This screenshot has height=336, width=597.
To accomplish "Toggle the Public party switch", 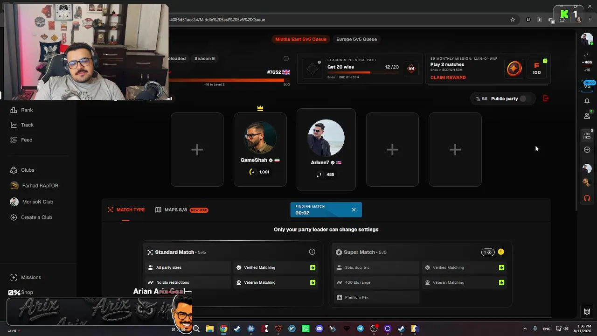I will pyautogui.click(x=523, y=99).
